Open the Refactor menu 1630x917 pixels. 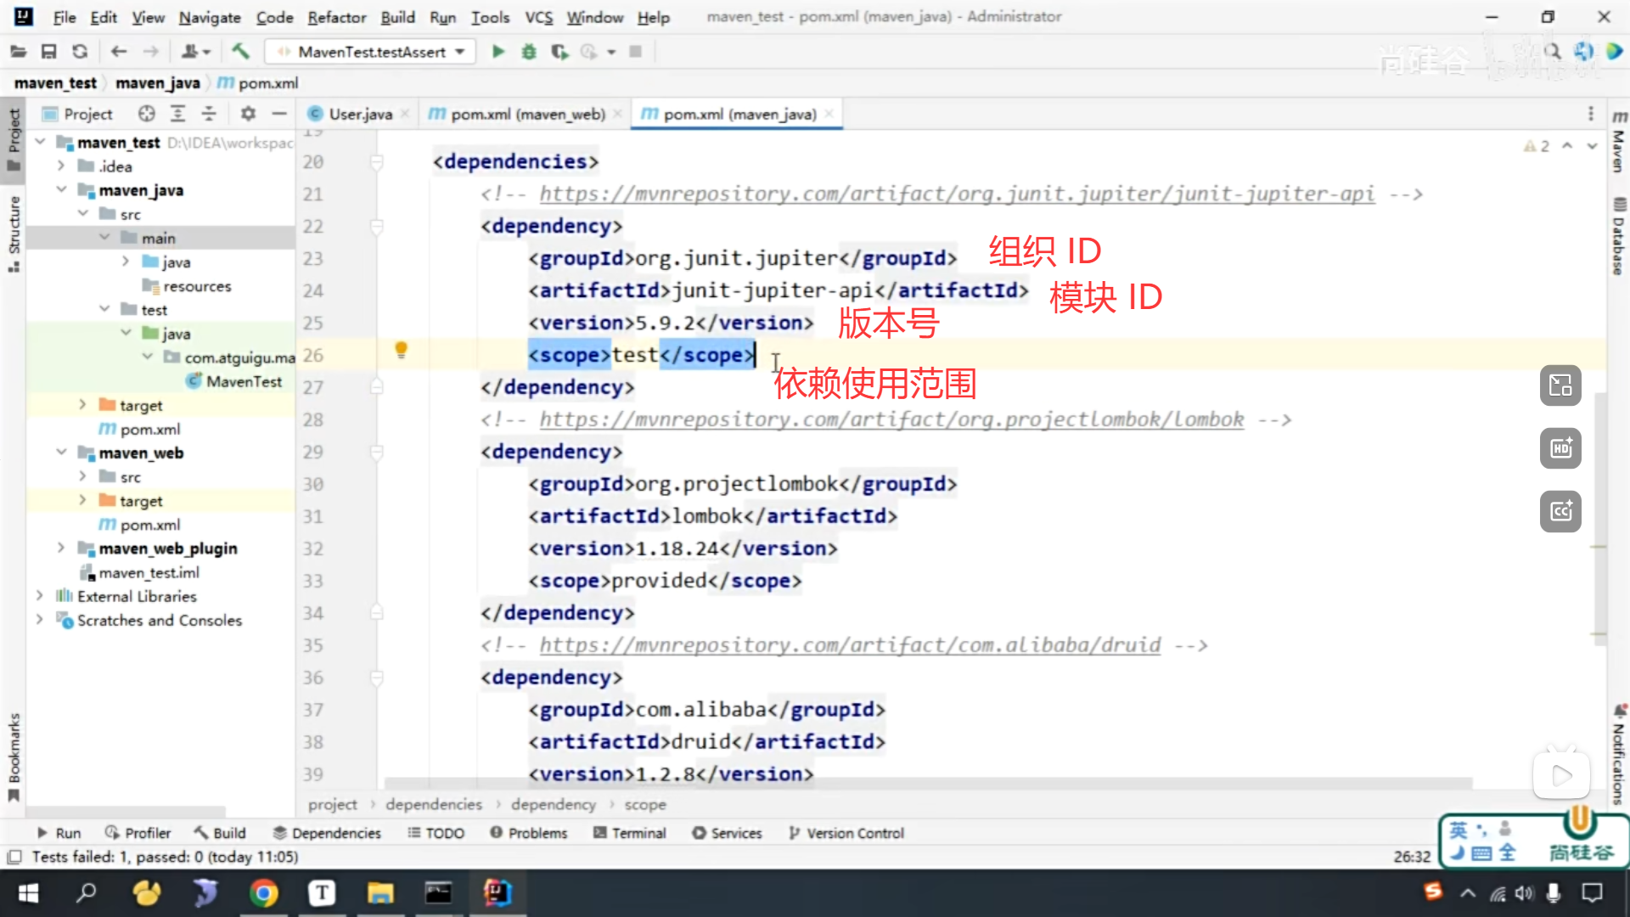click(x=336, y=17)
